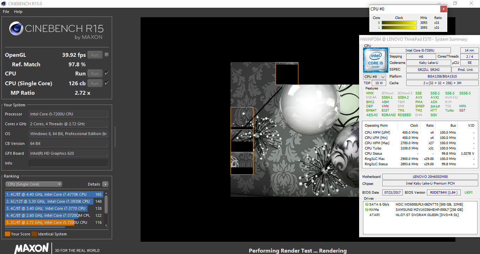Open the CPU (Single Core) ranking dropdown
480x254 pixels.
point(34,184)
